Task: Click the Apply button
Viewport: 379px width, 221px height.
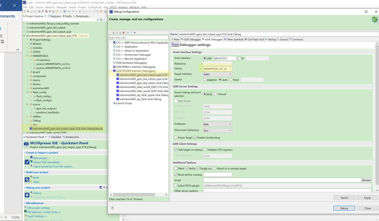Action: 367,197
